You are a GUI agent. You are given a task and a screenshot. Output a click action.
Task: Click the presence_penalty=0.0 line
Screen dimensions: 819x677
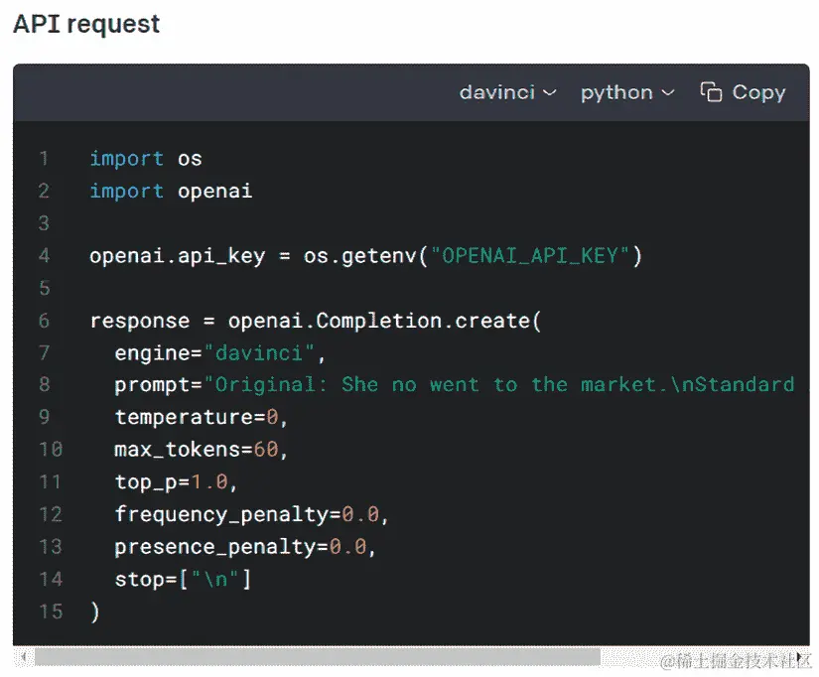point(245,547)
